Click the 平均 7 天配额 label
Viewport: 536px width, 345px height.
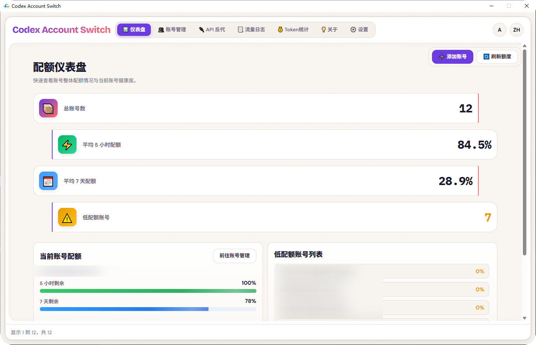(x=80, y=181)
